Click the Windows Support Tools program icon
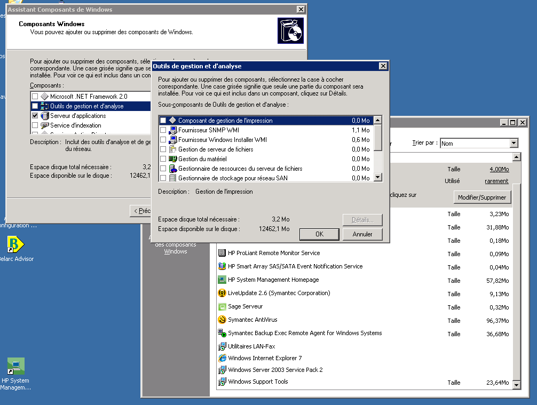The image size is (537, 405). [222, 382]
